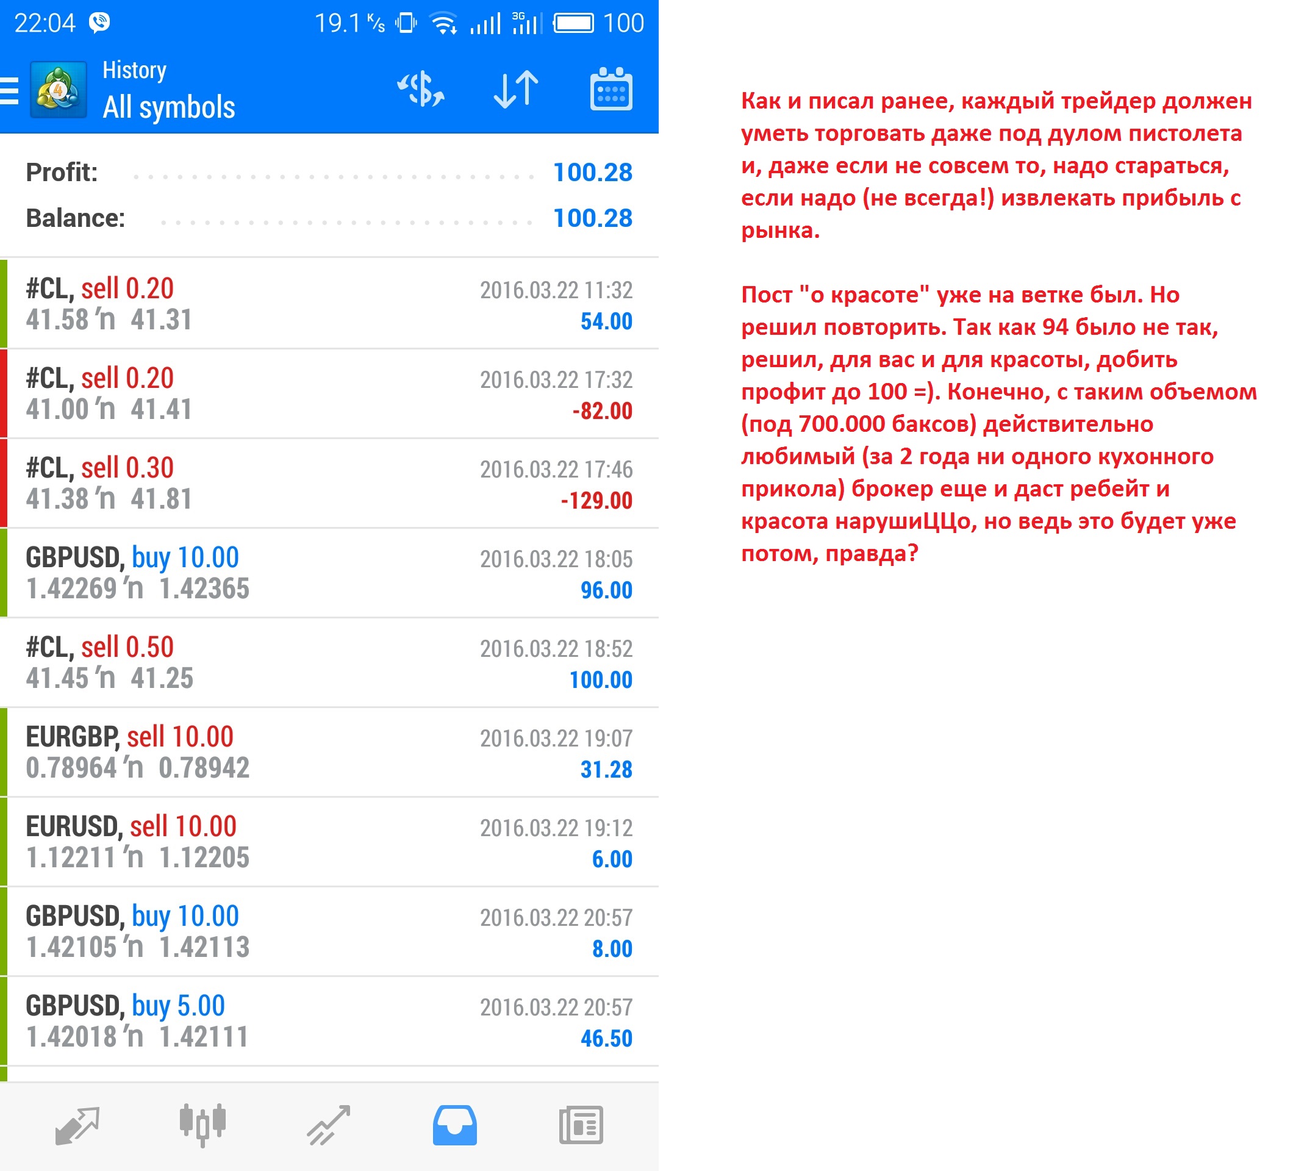Tap the -82.00 loss value
Screen dimensions: 1293x1171
(602, 411)
